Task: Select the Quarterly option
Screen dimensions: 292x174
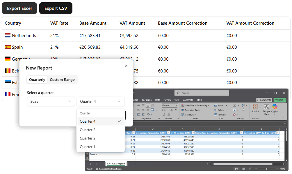Action: click(37, 80)
